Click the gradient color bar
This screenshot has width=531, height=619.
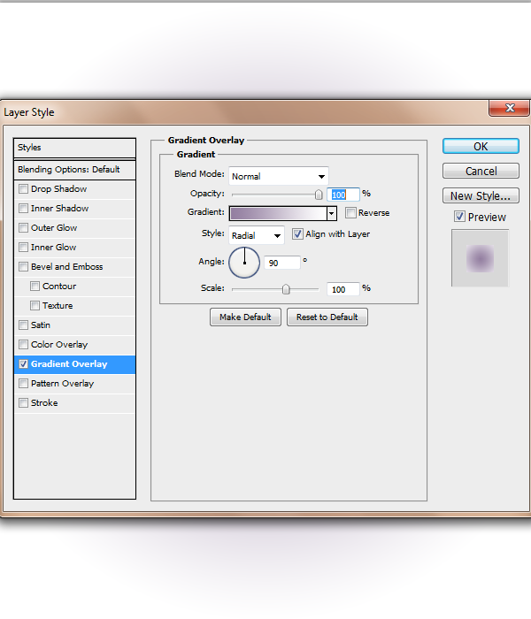tap(279, 214)
